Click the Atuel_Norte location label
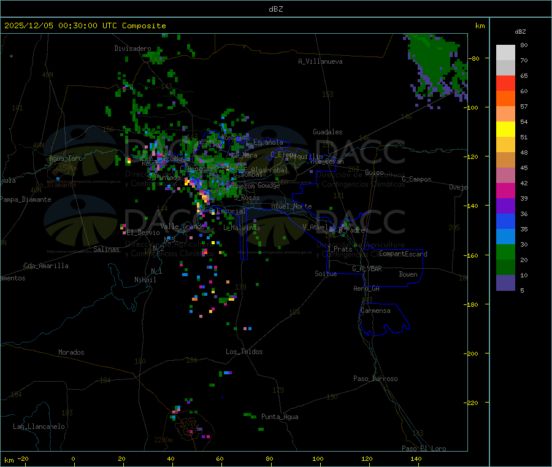The width and height of the screenshot is (552, 467). pyautogui.click(x=291, y=206)
